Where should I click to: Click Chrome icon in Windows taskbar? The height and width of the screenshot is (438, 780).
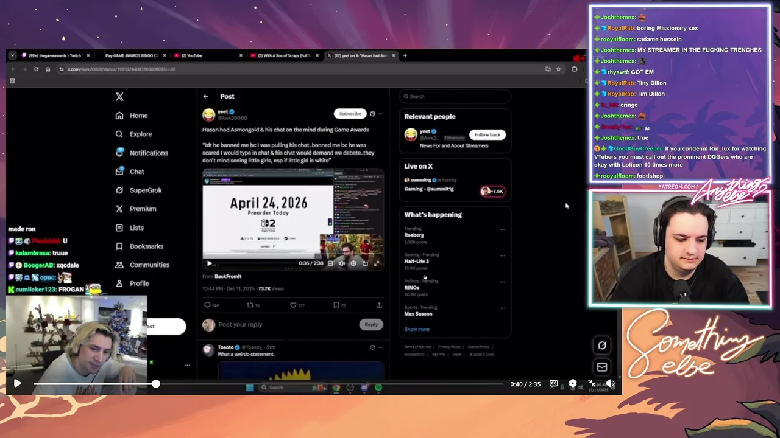336,388
